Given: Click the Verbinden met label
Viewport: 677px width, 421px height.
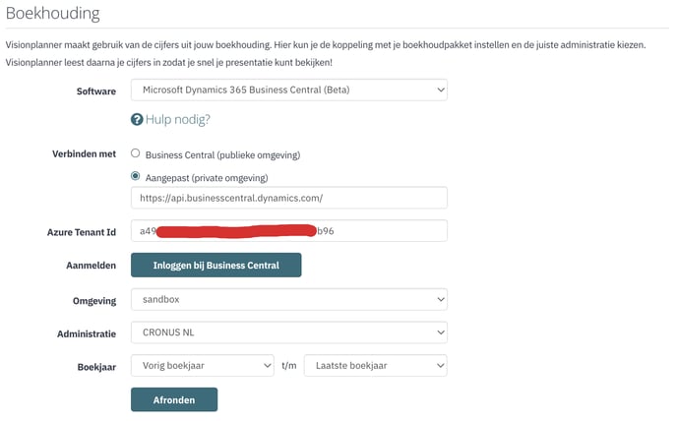Looking at the screenshot, I should [85, 154].
